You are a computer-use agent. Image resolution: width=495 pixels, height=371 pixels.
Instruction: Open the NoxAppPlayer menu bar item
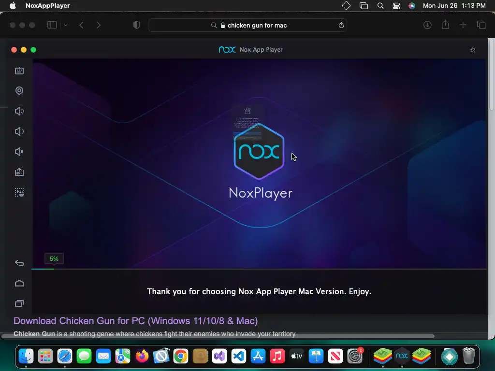pyautogui.click(x=48, y=6)
